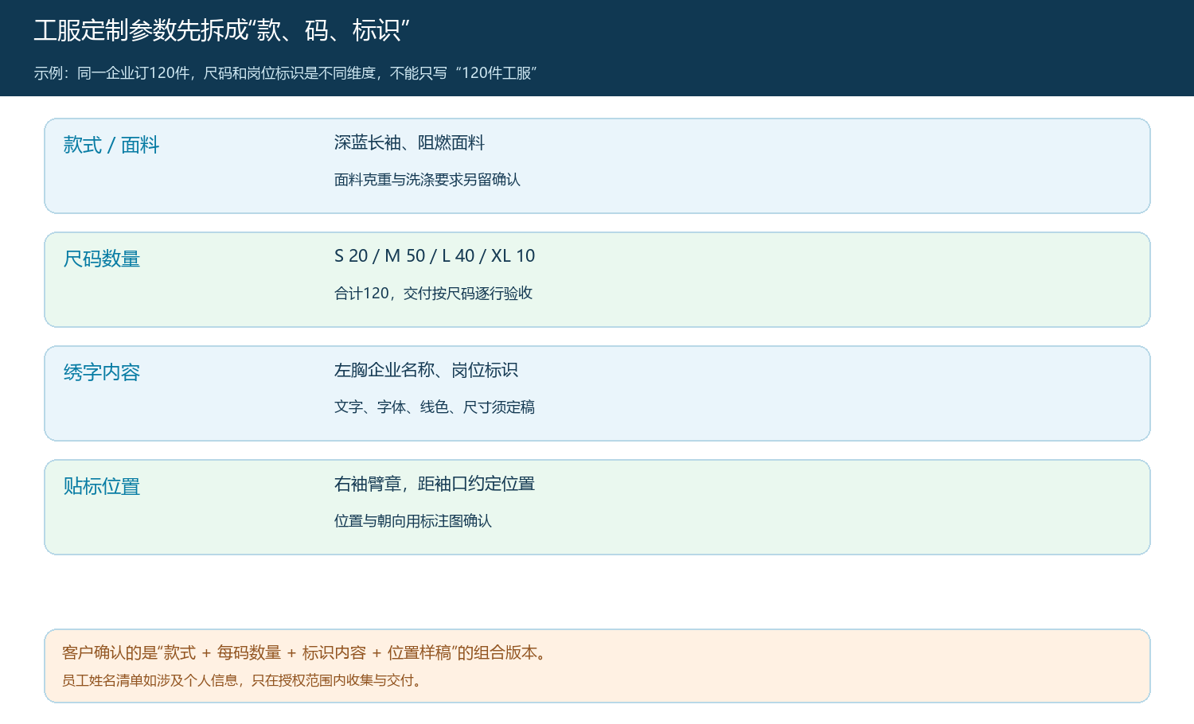Click the subtitle starting with 示例：同一企业订120件

[286, 73]
